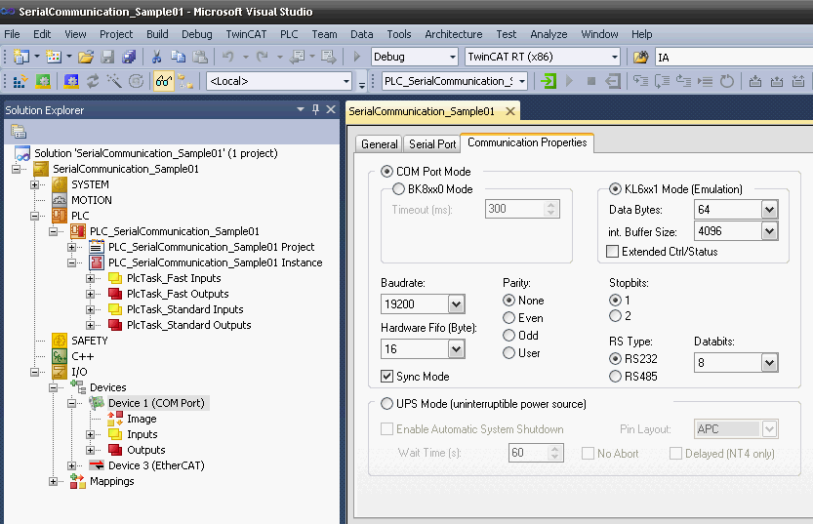Screen dimensions: 813x524
Task: Click the Find in Files binoculars icon
Action: [x=641, y=57]
